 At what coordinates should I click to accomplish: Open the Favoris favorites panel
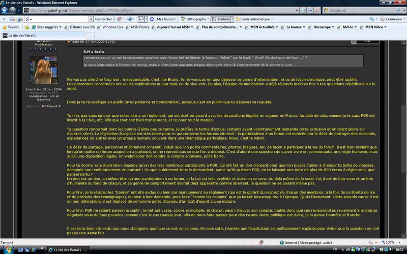pos(11,27)
